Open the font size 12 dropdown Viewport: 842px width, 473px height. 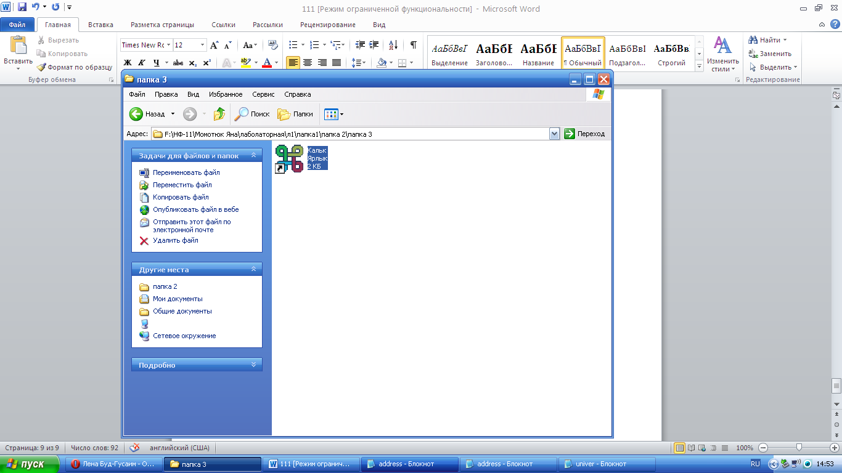203,45
